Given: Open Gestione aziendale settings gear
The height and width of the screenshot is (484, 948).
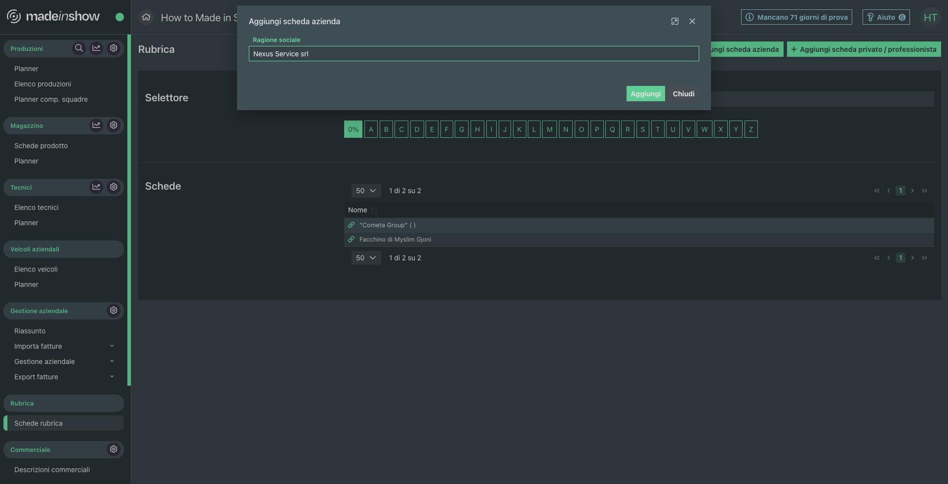Looking at the screenshot, I should [114, 311].
